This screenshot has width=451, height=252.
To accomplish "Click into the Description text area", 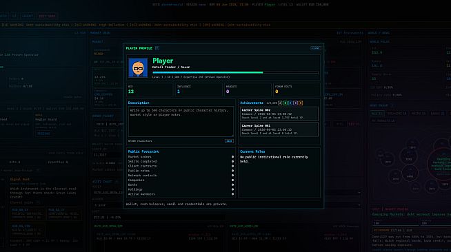I will tap(181, 121).
